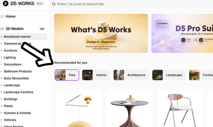
Task: Click the 3D Models cube icon
Action: coord(3,29)
